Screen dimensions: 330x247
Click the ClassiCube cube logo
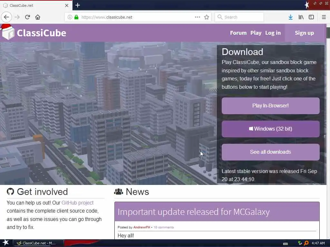pyautogui.click(x=7, y=32)
